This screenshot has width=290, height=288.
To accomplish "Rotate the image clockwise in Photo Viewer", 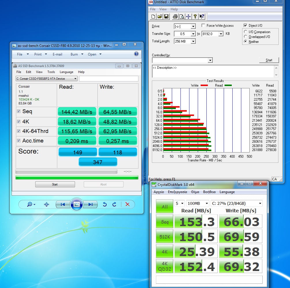I will [114, 204].
